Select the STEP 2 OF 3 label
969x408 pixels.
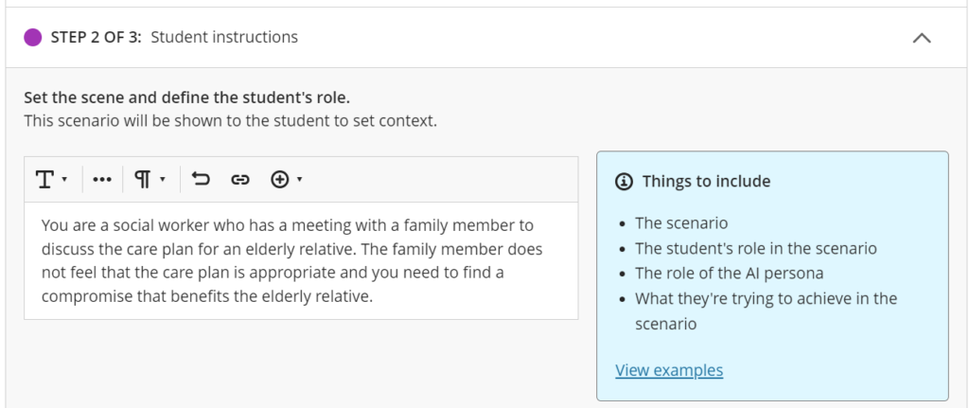[96, 38]
